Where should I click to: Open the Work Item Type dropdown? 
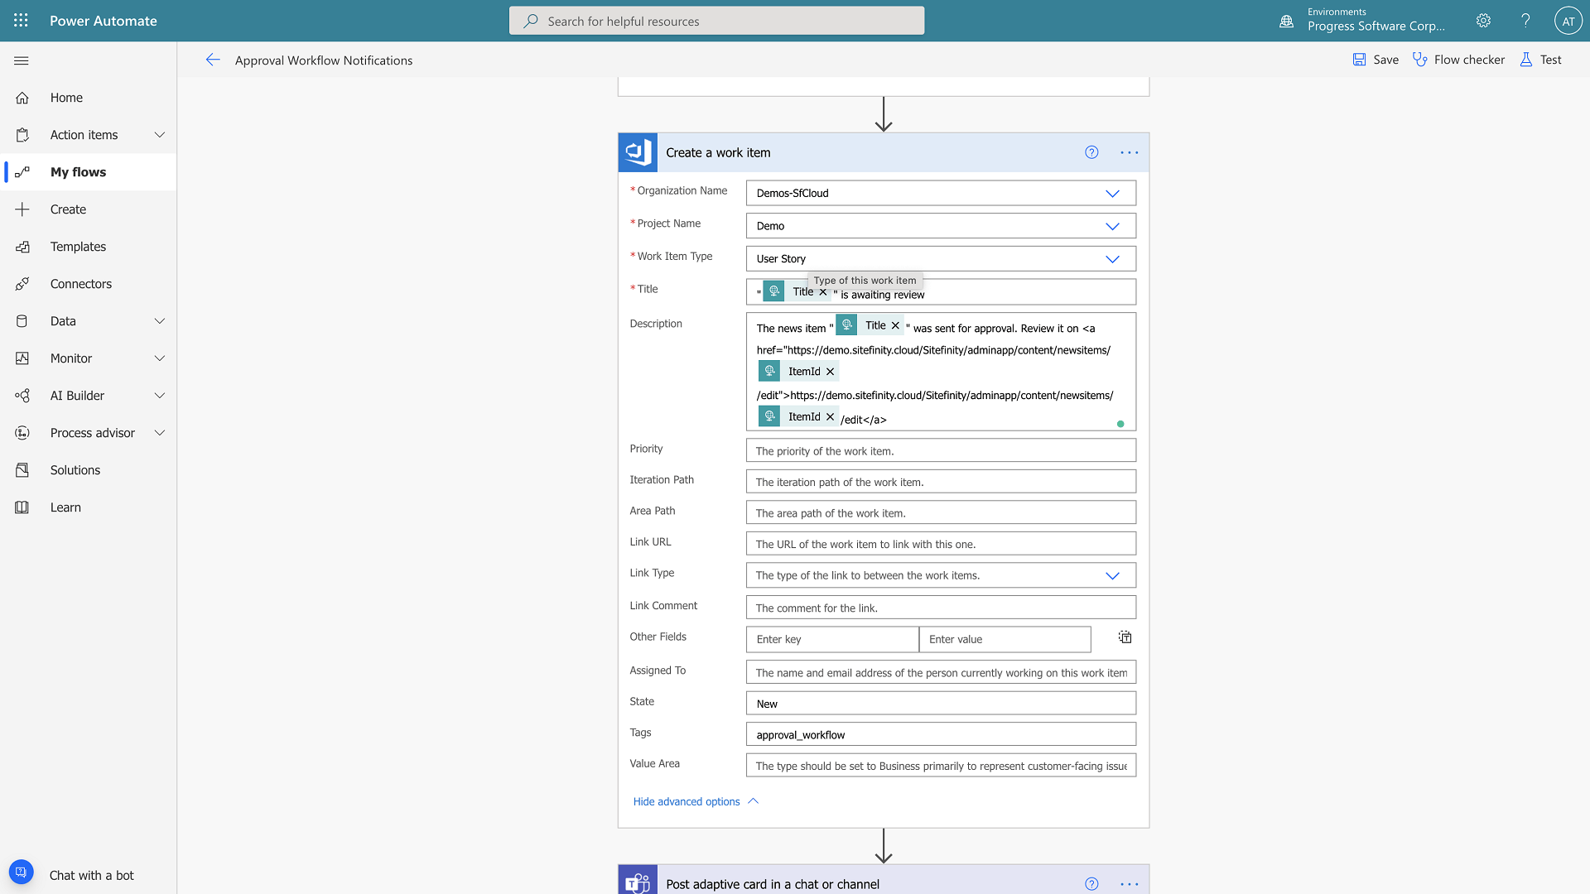pyautogui.click(x=1112, y=259)
